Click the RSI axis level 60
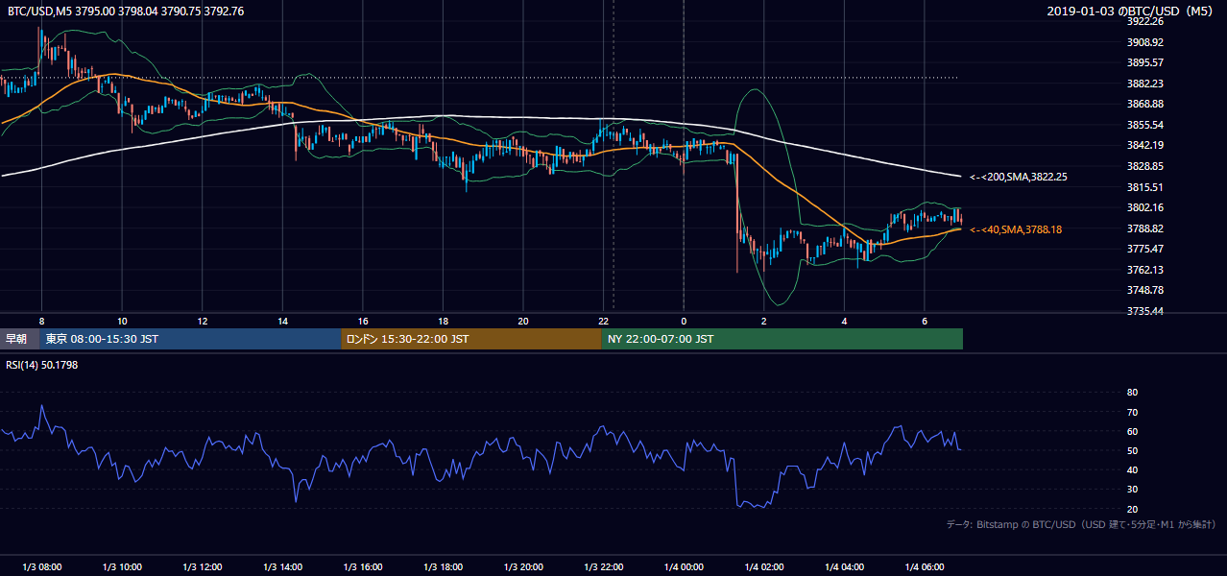Image resolution: width=1227 pixels, height=576 pixels. click(1132, 431)
